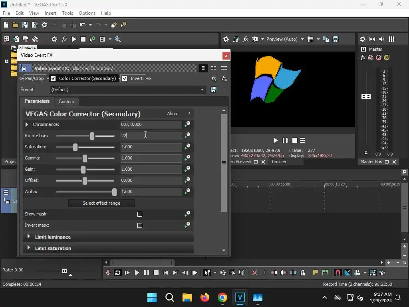Open project Properties gear icon in main toolbar
409x307 pixels.
44,25
